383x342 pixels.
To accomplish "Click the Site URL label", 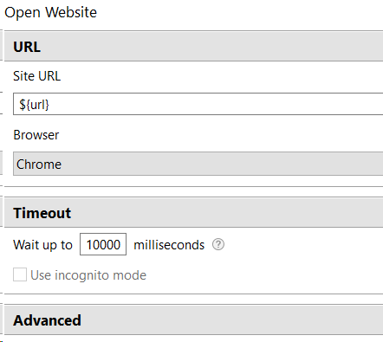I will point(37,76).
